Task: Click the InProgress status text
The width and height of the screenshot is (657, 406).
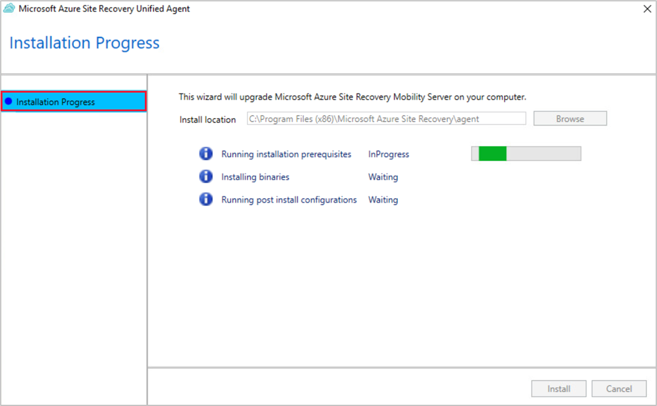Action: pos(388,154)
